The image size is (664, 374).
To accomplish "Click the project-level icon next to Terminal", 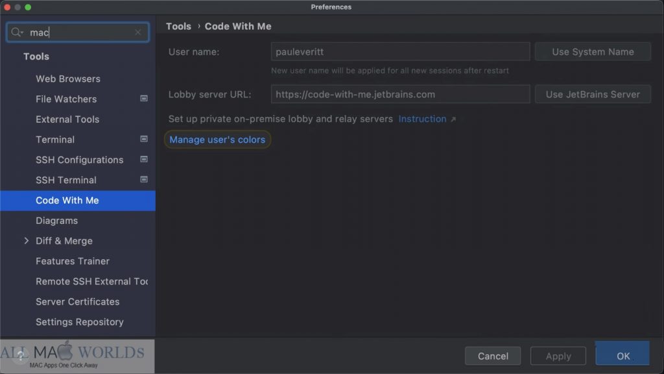I will pos(144,139).
